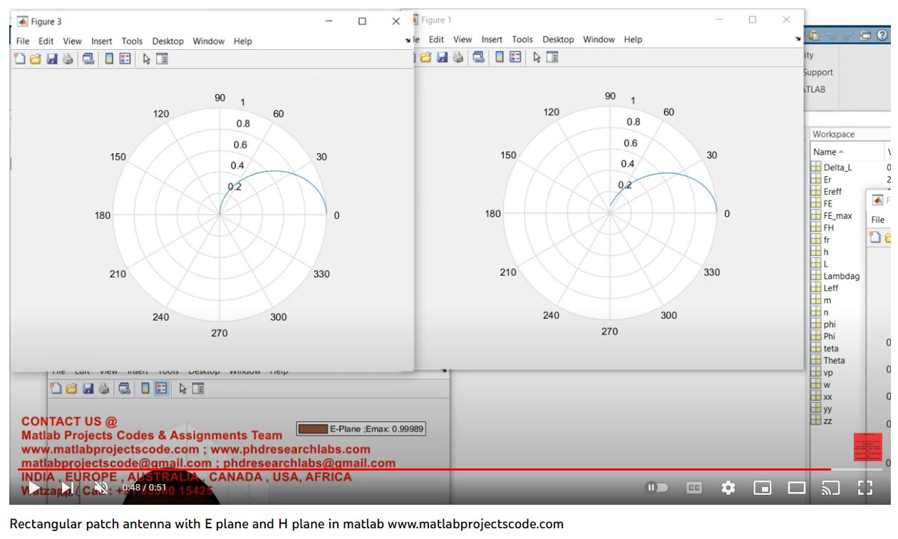Expand Figure 1 dock arrow at right of menu bar
The height and width of the screenshot is (539, 898).
798,39
